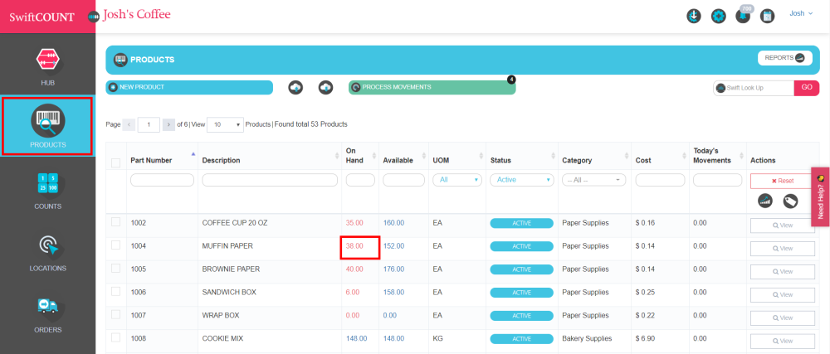Click the chart icon beside REPORTS

click(x=800, y=57)
